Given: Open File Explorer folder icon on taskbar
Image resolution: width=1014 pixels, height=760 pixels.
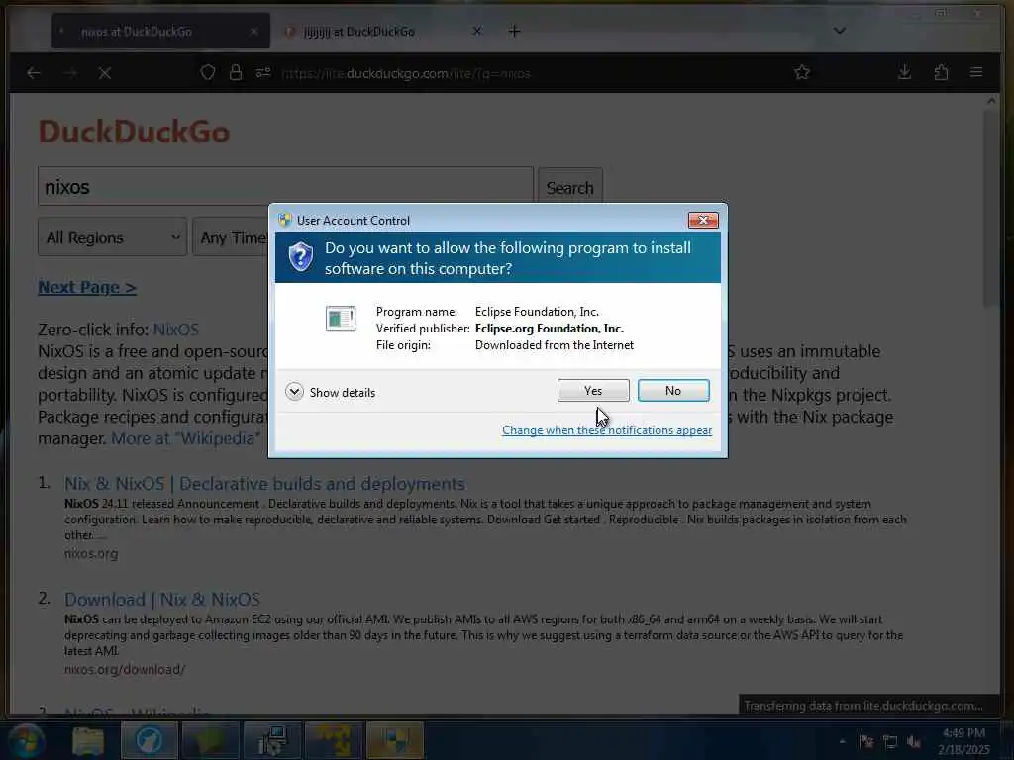Looking at the screenshot, I should 87,740.
